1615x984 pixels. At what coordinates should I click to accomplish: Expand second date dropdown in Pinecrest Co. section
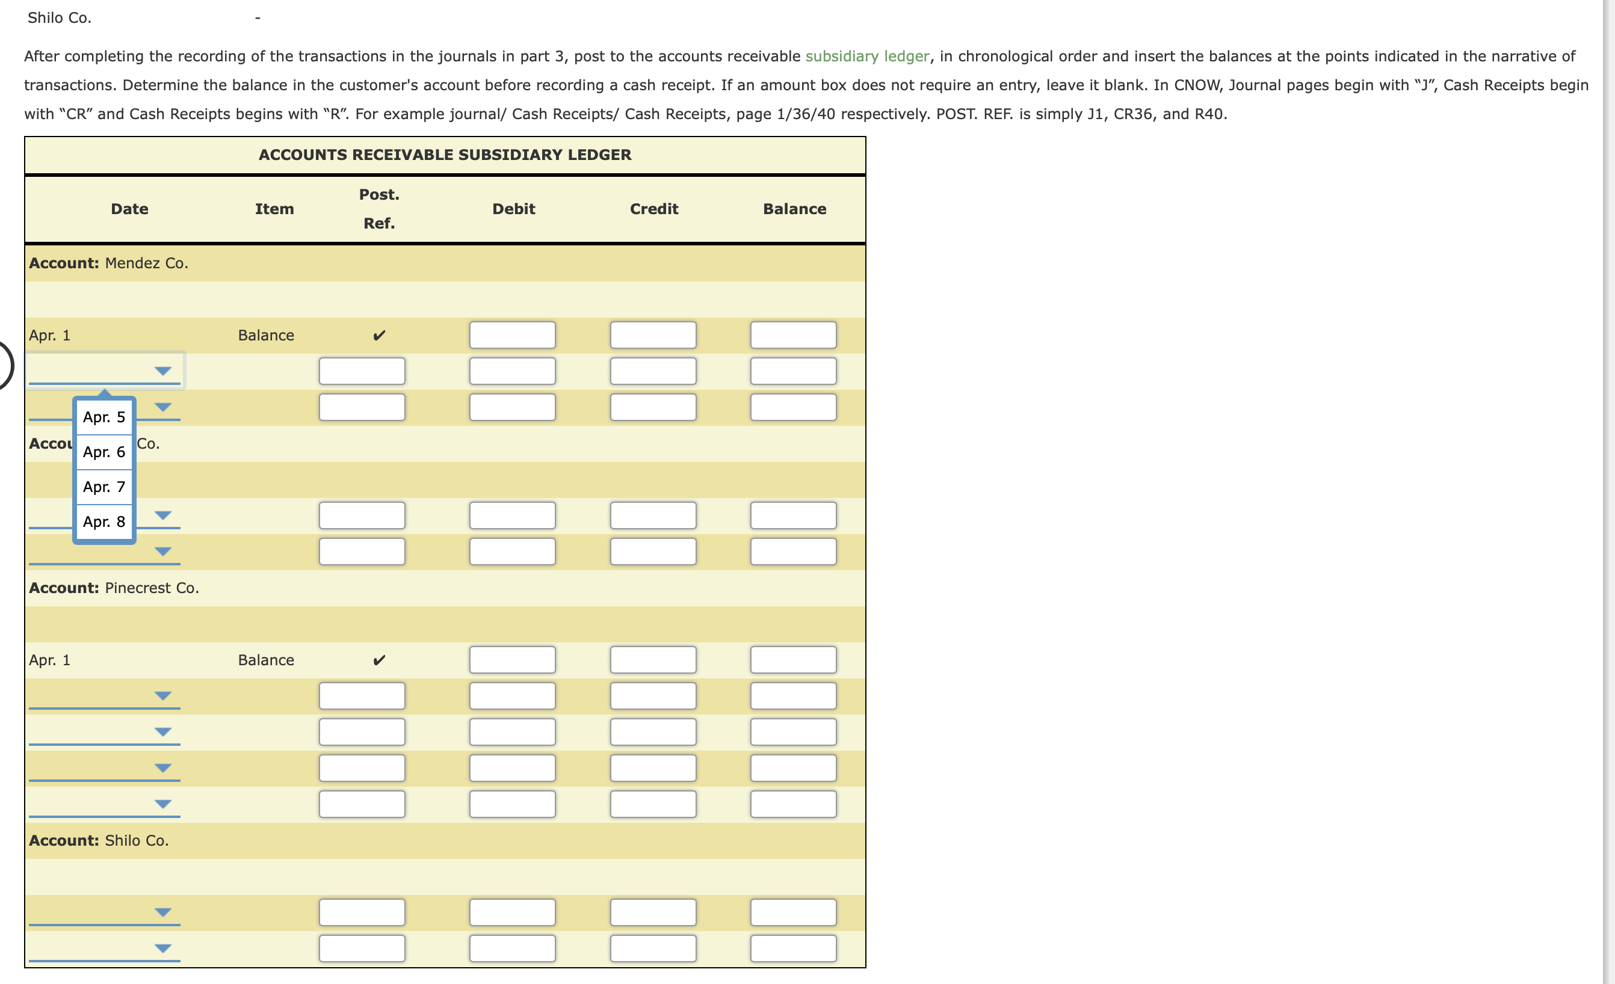point(162,732)
